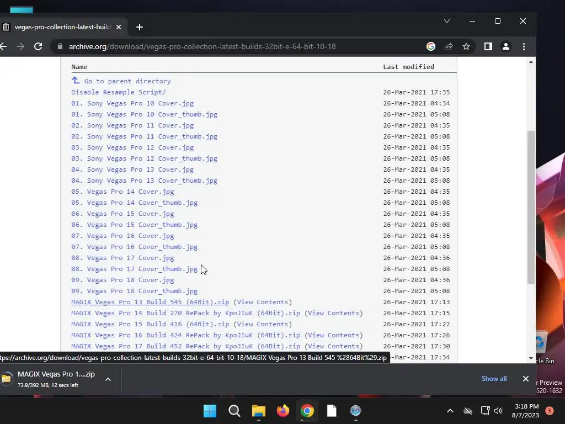
Task: Open 04. Sony Vegas Pro 13 Cover_thumb.jpg
Action: [144, 181]
